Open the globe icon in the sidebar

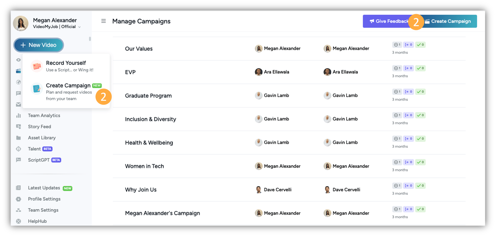point(18,82)
